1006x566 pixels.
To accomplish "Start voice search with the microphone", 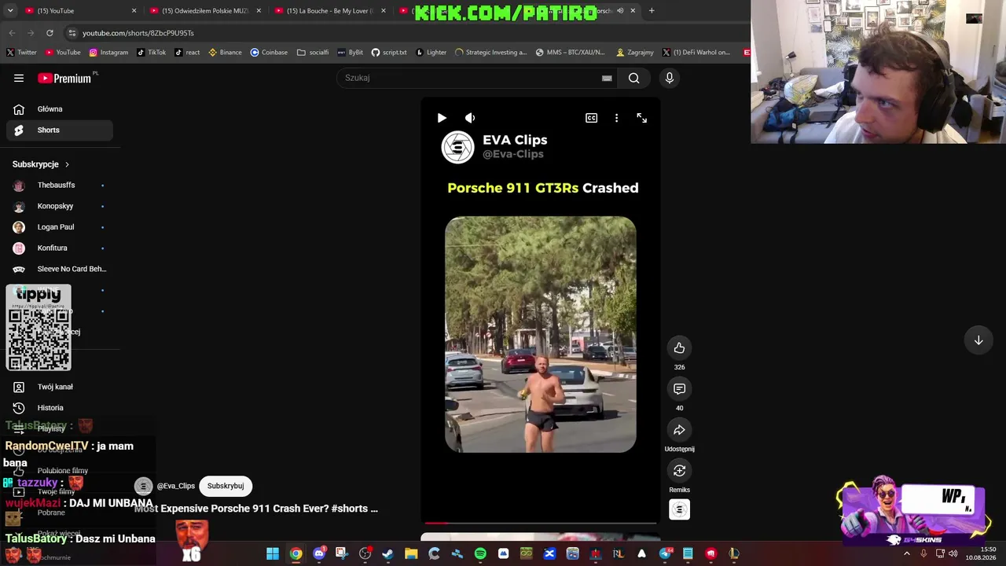I will pyautogui.click(x=670, y=78).
